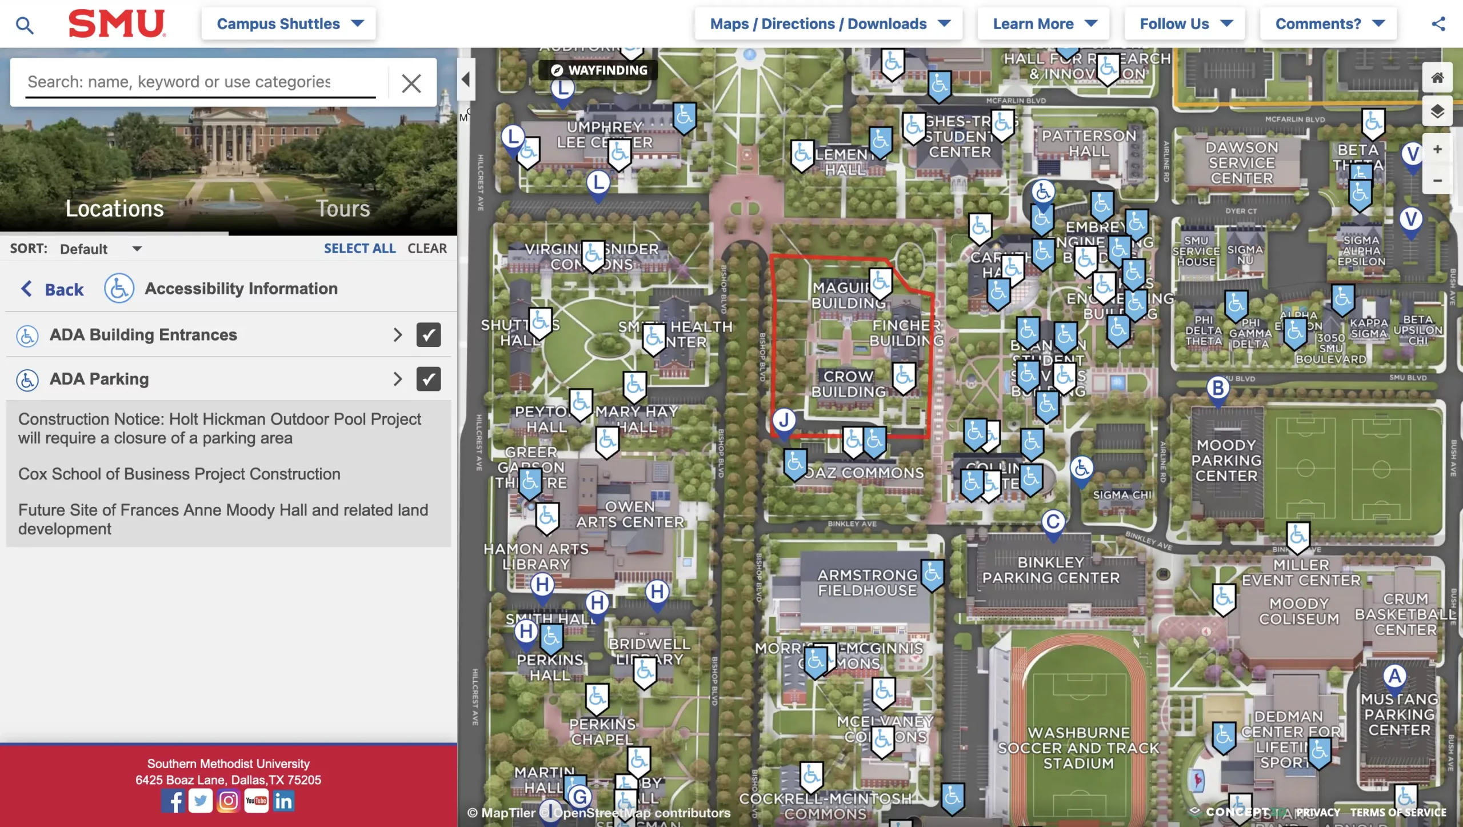
Task: Click the ADA Parking row label
Action: 99,379
